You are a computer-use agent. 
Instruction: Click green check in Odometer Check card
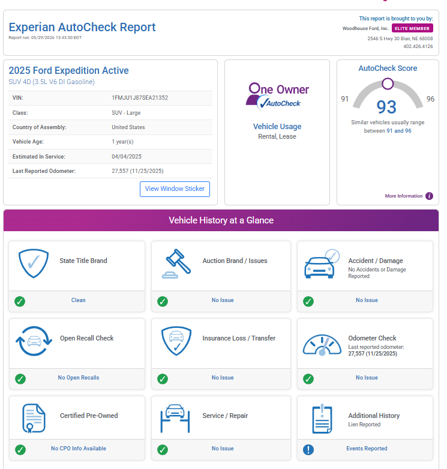pos(308,379)
